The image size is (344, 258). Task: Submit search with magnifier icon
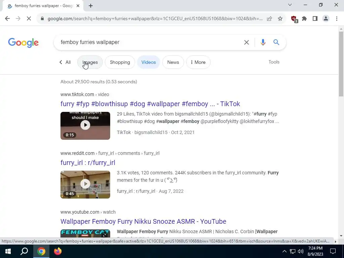[x=276, y=42]
